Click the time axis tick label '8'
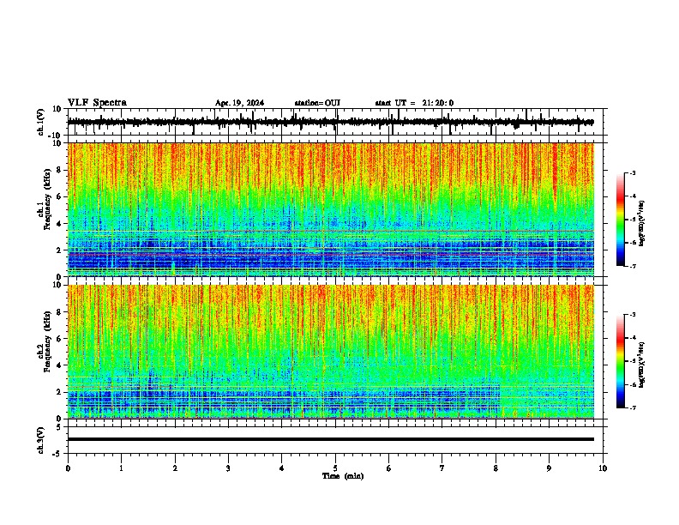 point(496,468)
